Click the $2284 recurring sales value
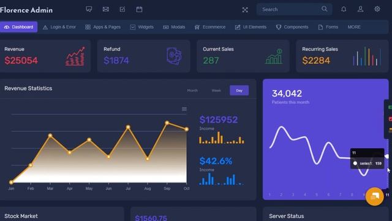The height and width of the screenshot is (221, 392). [316, 60]
